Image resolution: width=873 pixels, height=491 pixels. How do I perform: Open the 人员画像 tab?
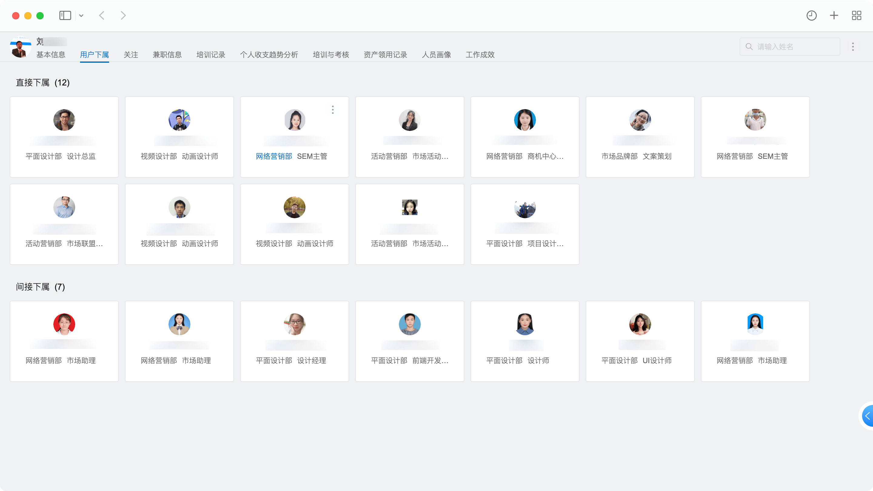coord(436,55)
